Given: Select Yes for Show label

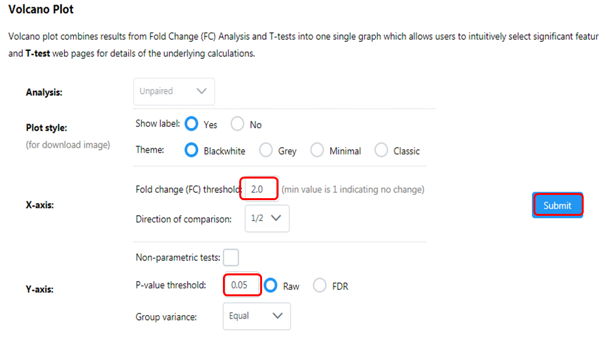Looking at the screenshot, I should [x=192, y=124].
